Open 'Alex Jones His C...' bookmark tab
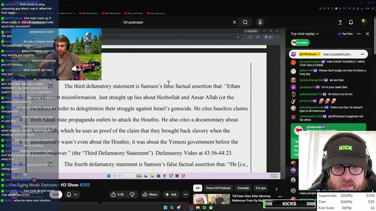376x211 pixels. click(x=157, y=13)
